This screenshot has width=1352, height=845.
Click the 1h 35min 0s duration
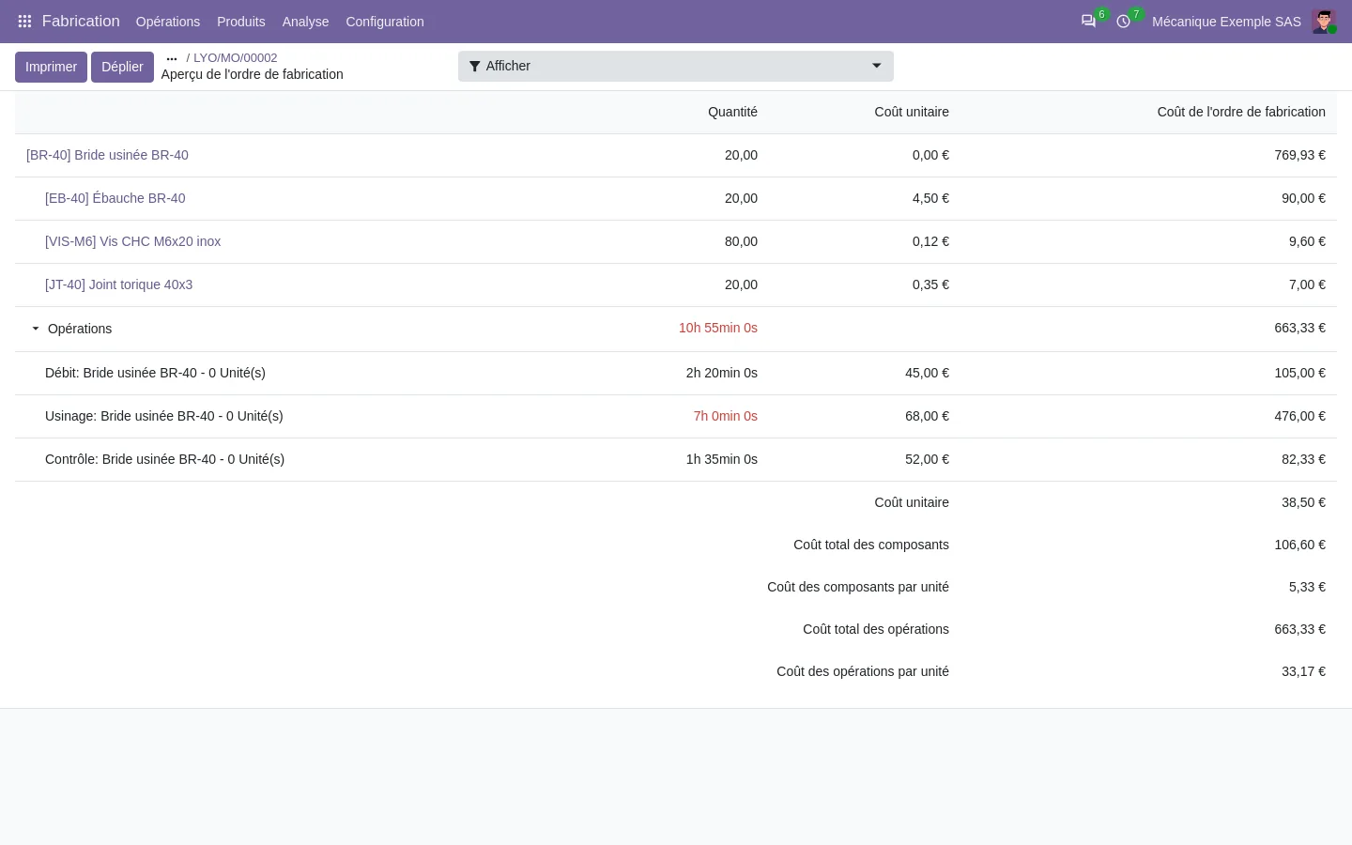pos(722,459)
